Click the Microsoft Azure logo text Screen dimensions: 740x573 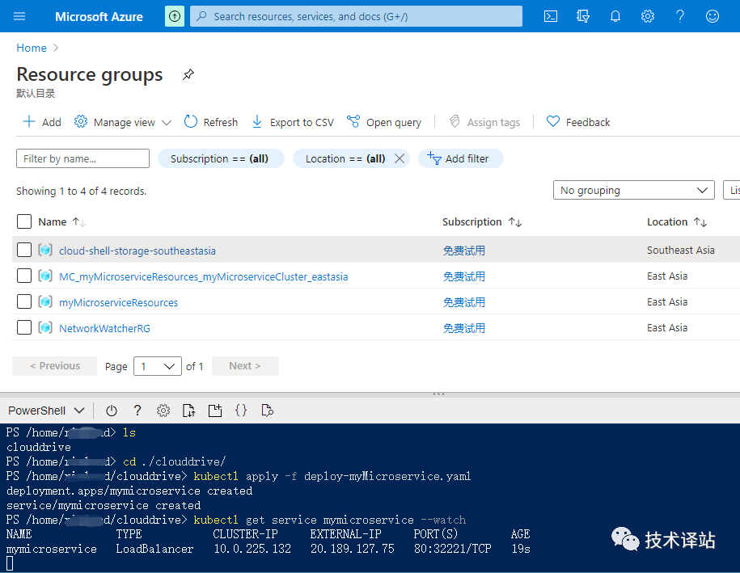(99, 16)
